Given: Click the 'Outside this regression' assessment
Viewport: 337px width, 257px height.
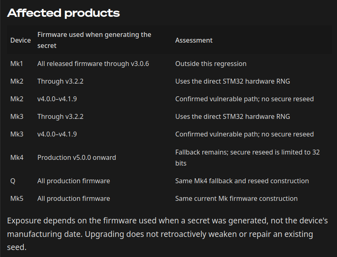Looking at the screenshot, I should pyautogui.click(x=210, y=64).
